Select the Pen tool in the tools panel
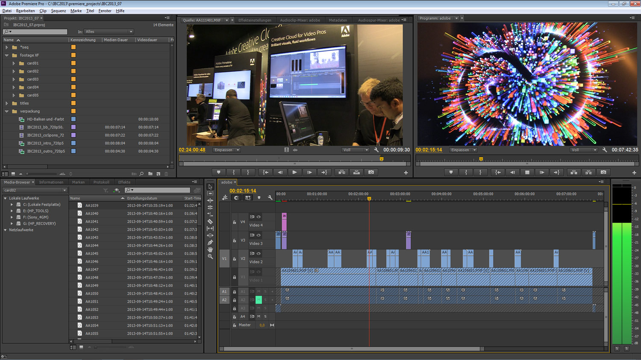 pyautogui.click(x=210, y=242)
